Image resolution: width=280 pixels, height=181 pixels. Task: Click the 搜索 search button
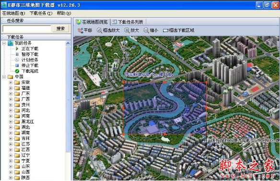coord(60,29)
